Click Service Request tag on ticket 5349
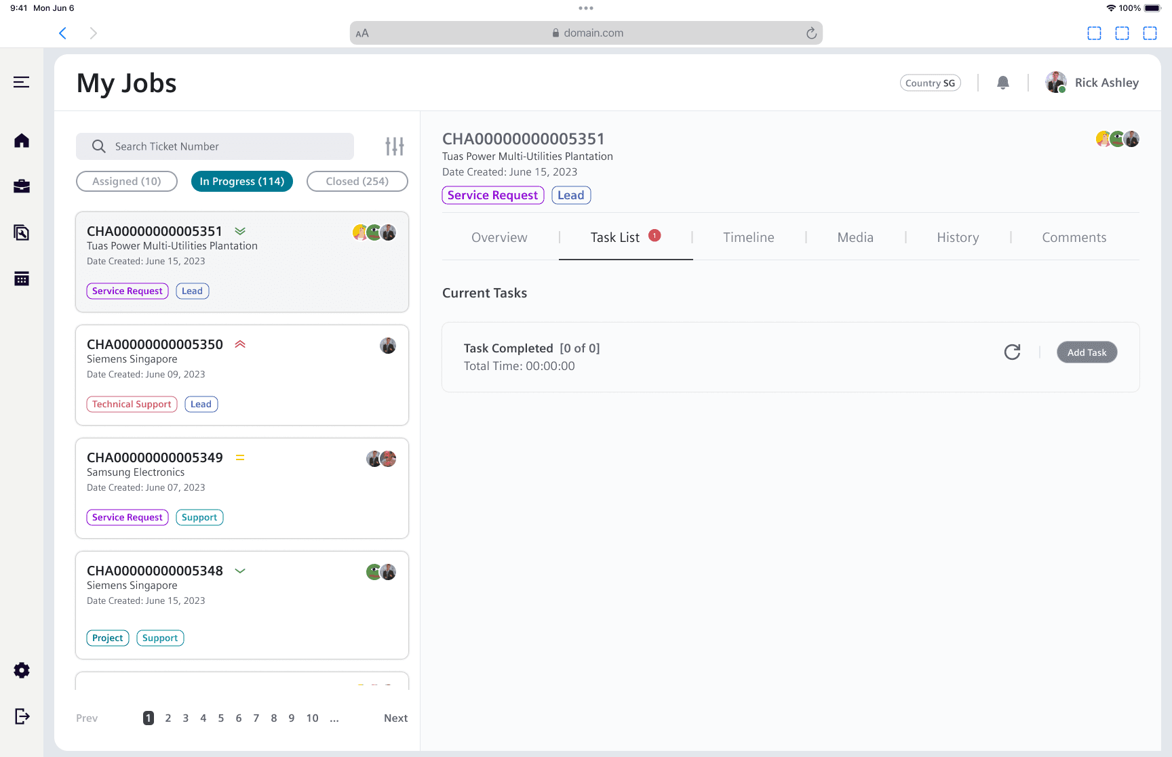The height and width of the screenshot is (757, 1172). (x=128, y=517)
